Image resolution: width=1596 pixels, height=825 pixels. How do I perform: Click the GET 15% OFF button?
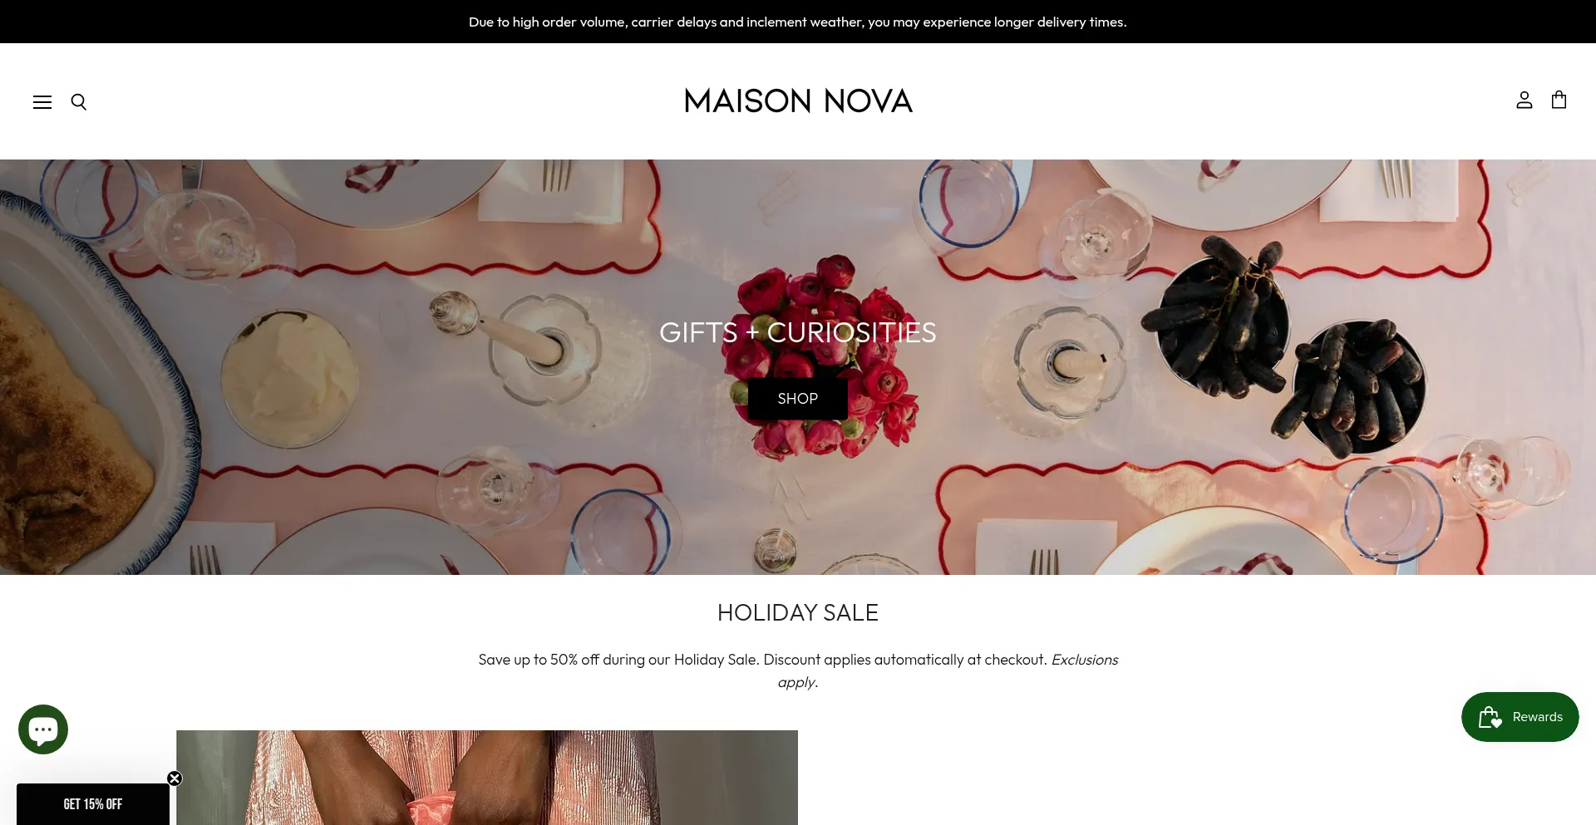(93, 804)
